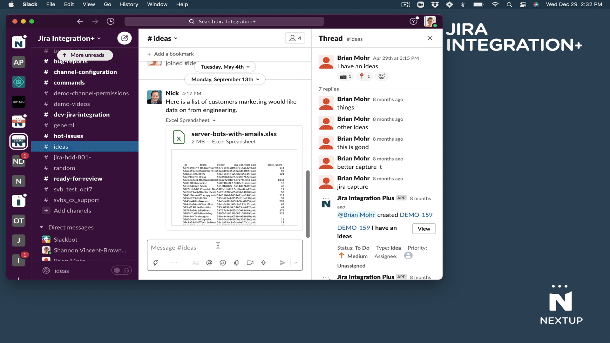Click the message scrollbar thumb
This screenshot has height=343, width=610.
point(308,204)
